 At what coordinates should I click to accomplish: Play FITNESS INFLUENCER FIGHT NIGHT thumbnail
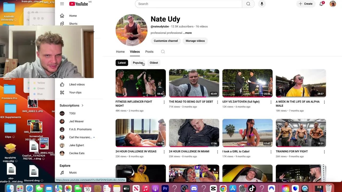(x=141, y=83)
